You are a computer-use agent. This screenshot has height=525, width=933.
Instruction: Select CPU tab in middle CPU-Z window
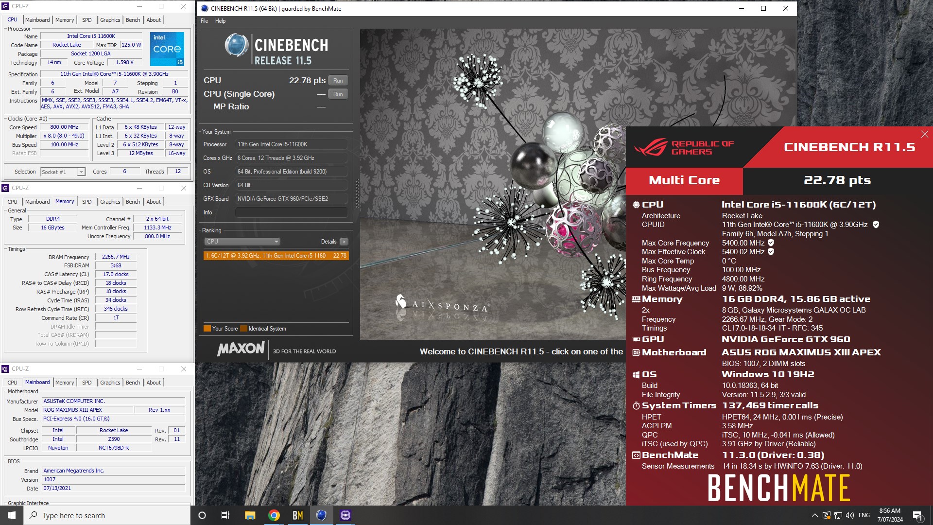point(12,202)
